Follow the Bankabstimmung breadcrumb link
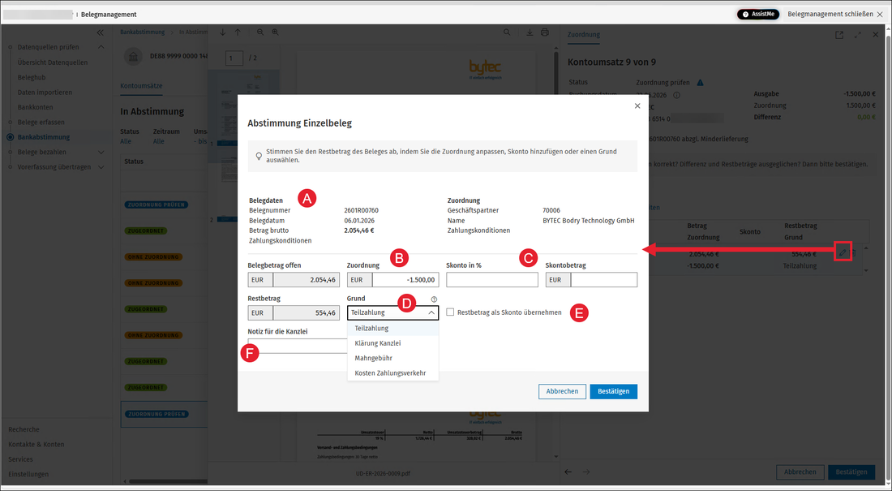The height and width of the screenshot is (491, 892). [142, 32]
